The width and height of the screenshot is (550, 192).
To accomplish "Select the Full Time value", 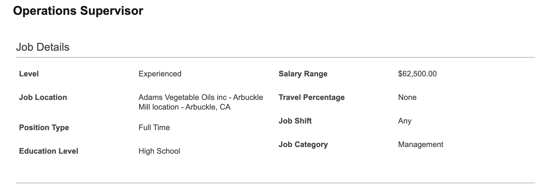I will (x=154, y=127).
